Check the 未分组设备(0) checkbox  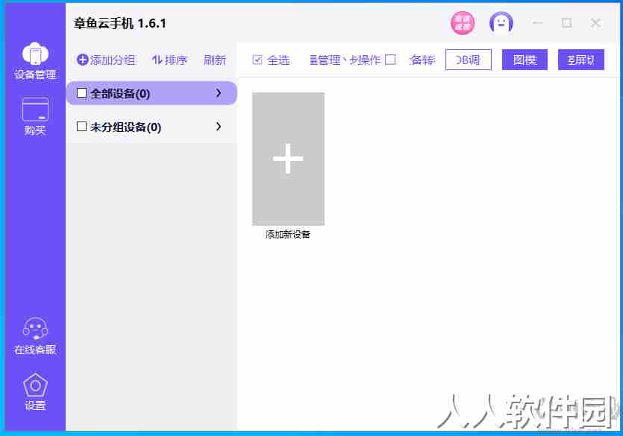tap(81, 127)
